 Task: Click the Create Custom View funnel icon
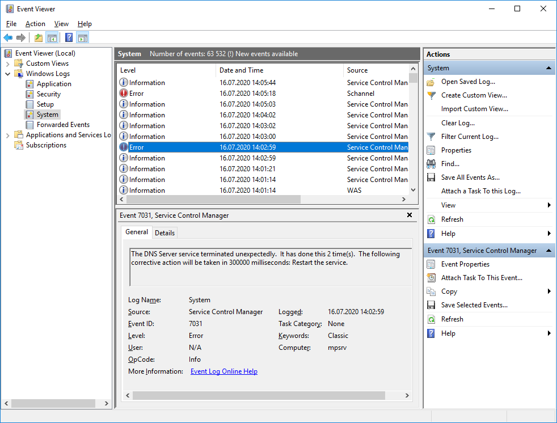[431, 95]
